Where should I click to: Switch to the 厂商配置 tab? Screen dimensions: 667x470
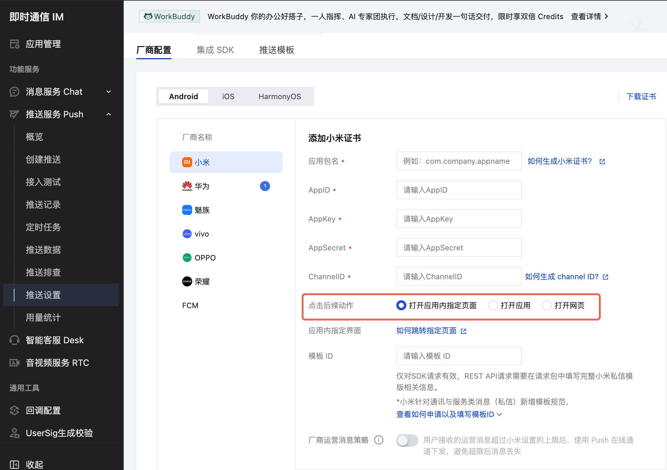[154, 50]
